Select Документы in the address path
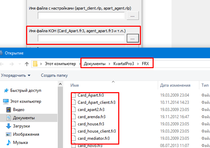Screen dimensions: 210x148 (x=94, y=64)
